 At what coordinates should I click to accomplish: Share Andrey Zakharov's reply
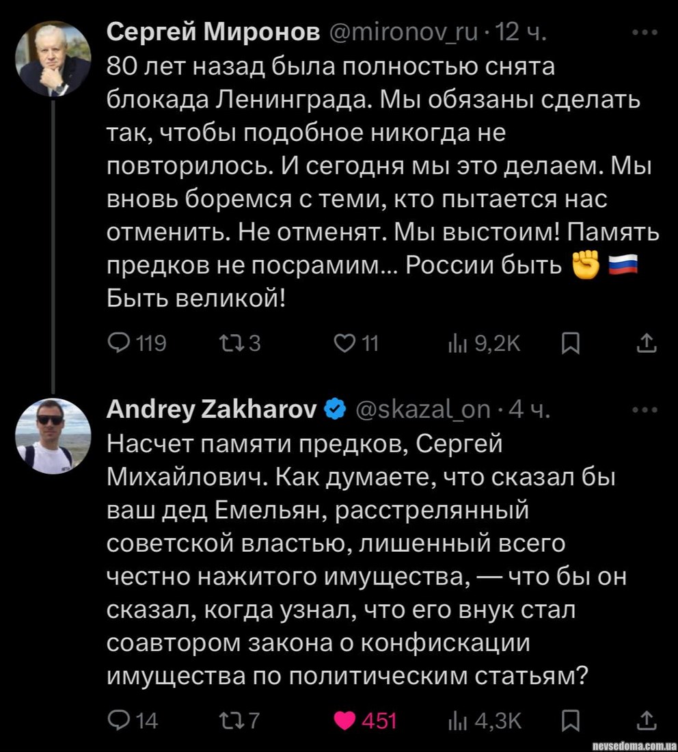[x=646, y=719]
